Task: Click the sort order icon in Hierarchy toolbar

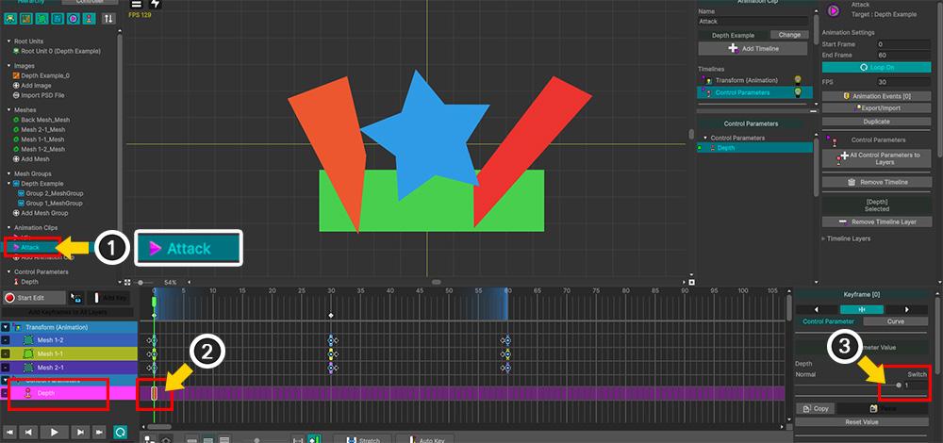Action: tap(108, 18)
